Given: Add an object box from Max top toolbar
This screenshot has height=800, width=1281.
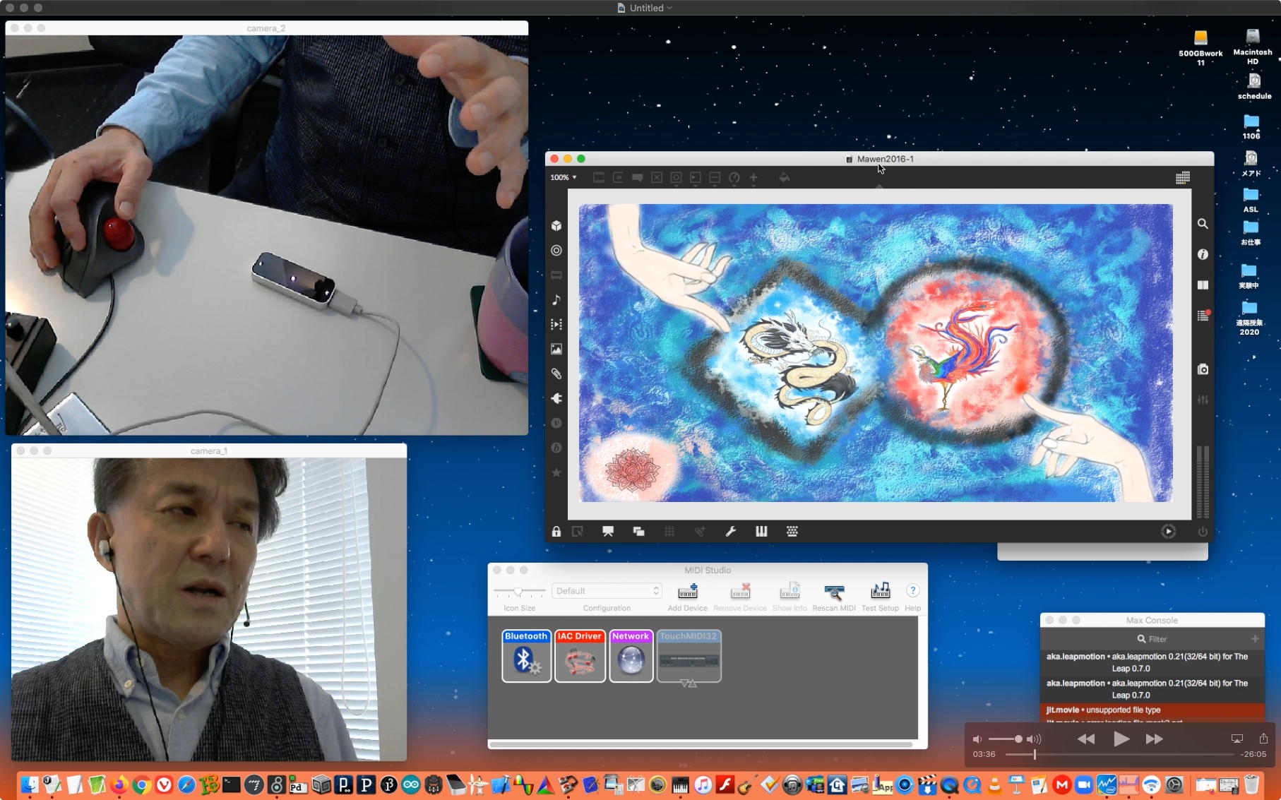Looking at the screenshot, I should coord(599,178).
